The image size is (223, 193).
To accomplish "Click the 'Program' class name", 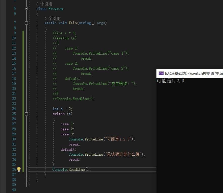I will coord(56,9).
